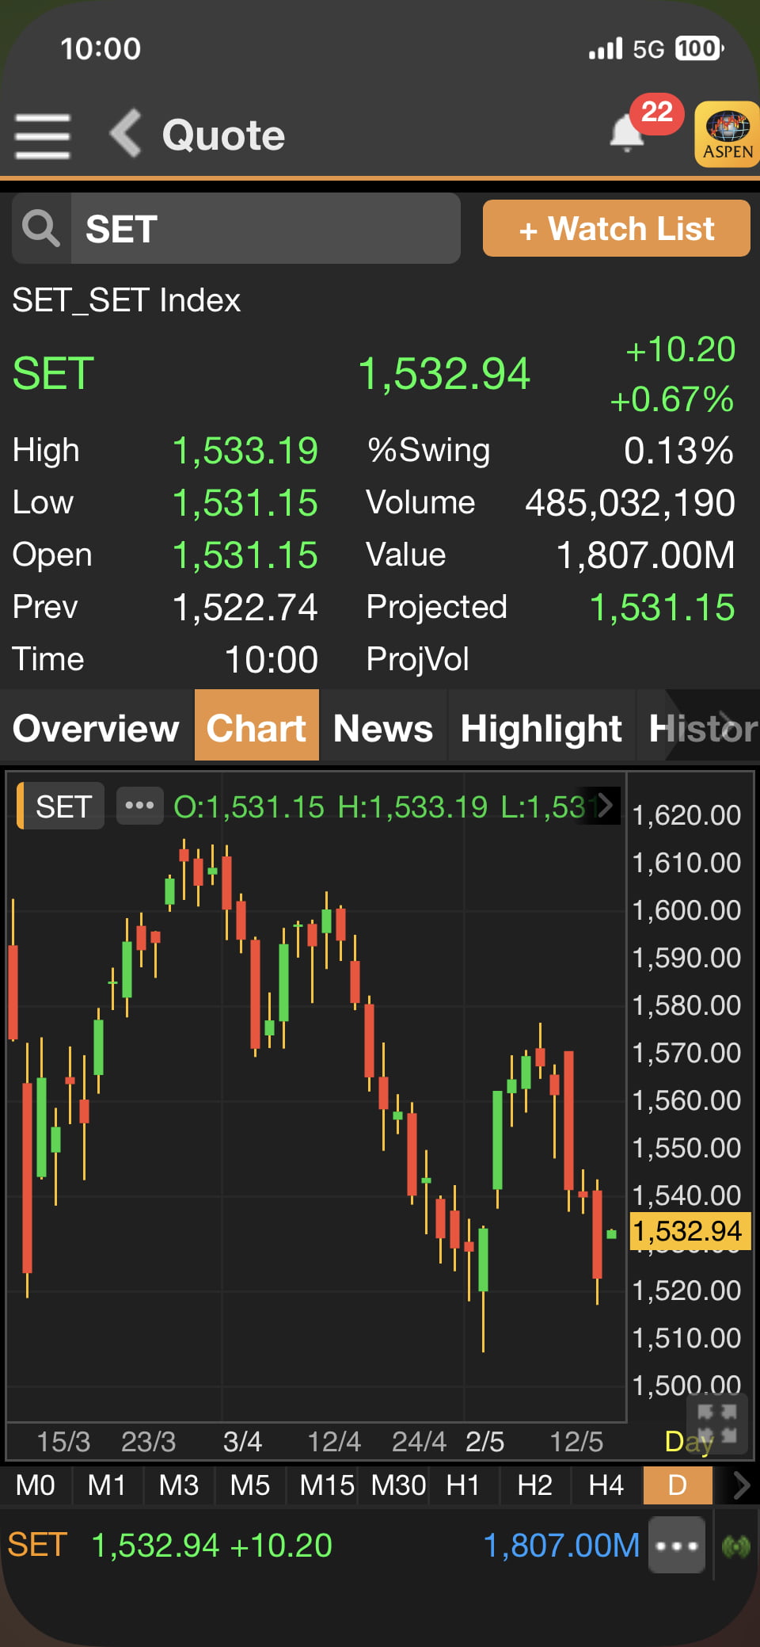Tap the back arrow beside Quote
Image resolution: width=760 pixels, height=1647 pixels.
(x=126, y=134)
